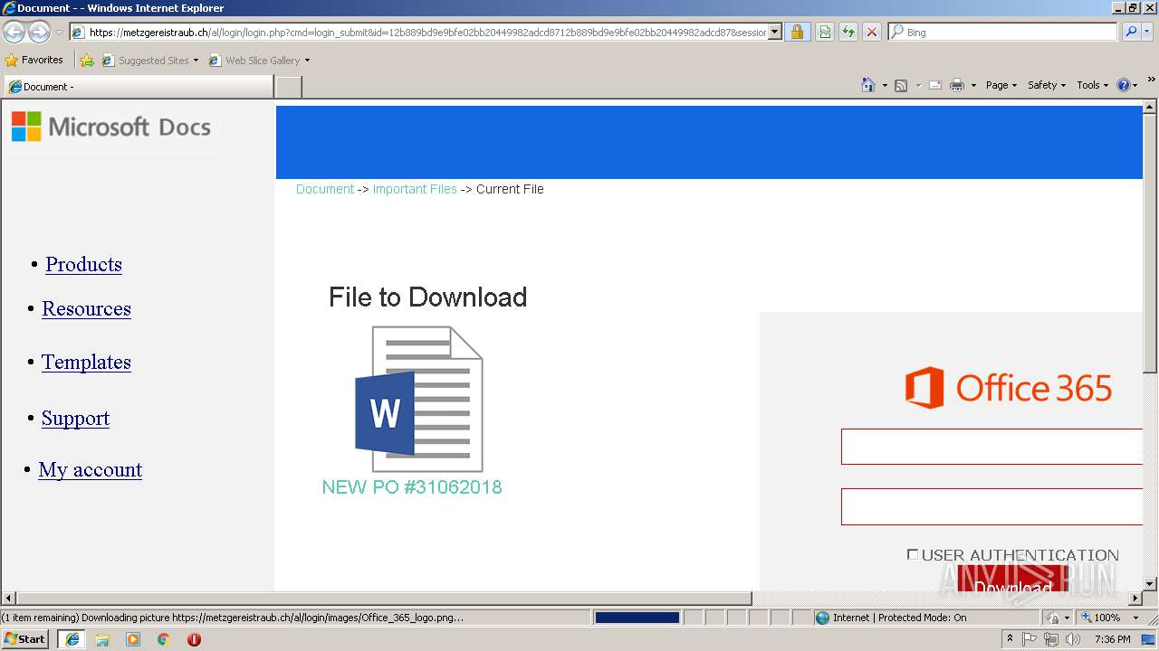Open the Home button dropdown arrow
This screenshot has width=1159, height=651.
pos(885,85)
